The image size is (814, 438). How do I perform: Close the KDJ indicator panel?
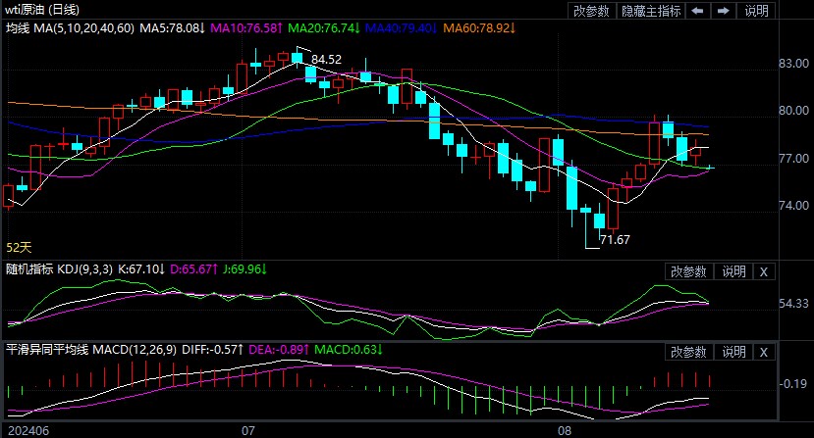(x=765, y=271)
